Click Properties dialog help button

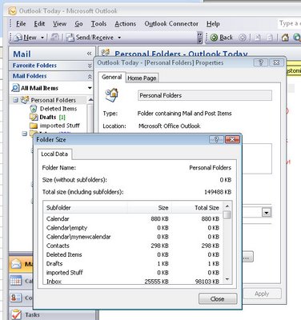(260, 62)
